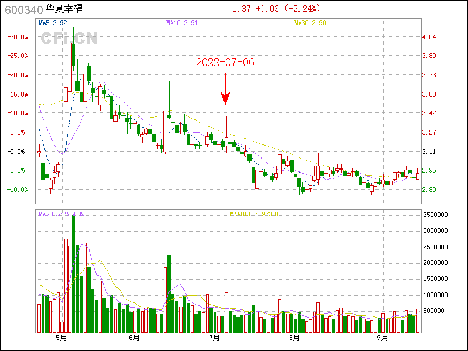Click the MA5:2.92 indicator label
The height and width of the screenshot is (351, 468).
[x=53, y=23]
